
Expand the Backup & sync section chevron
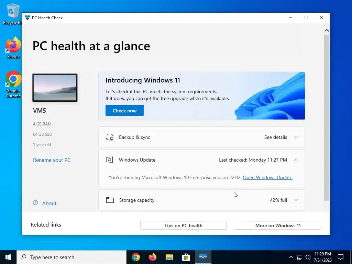(296, 137)
